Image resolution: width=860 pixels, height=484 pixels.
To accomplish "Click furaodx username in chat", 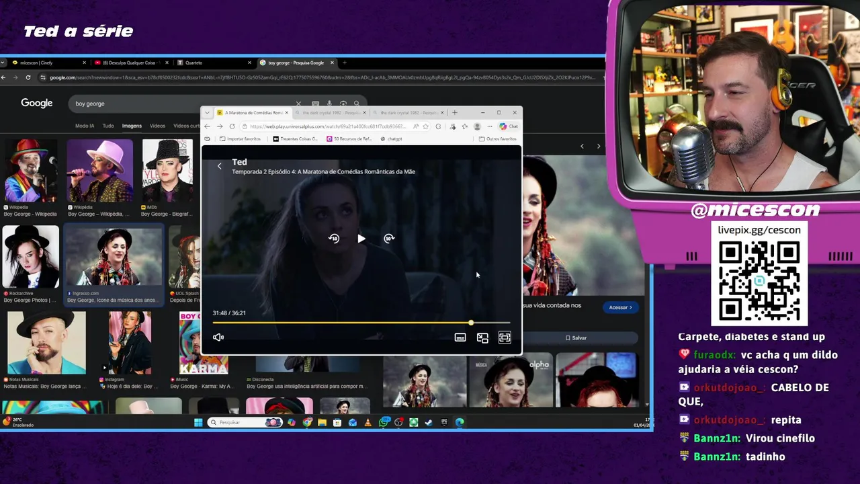I will click(x=714, y=355).
